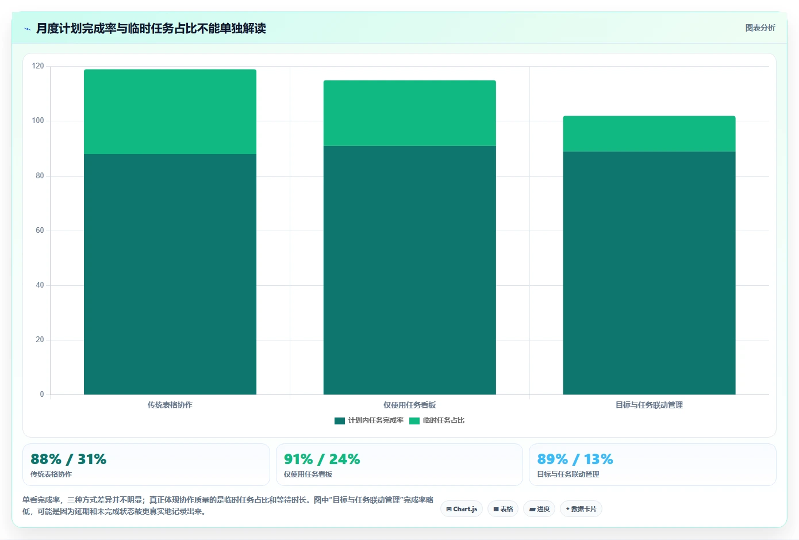The width and height of the screenshot is (799, 540).
Task: Click the 仅使用任务看板 x-axis label
Action: click(410, 405)
